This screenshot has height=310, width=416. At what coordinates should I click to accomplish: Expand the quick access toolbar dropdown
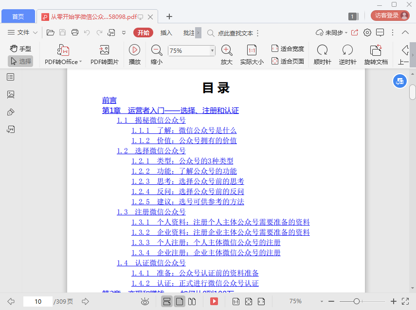tap(124, 33)
